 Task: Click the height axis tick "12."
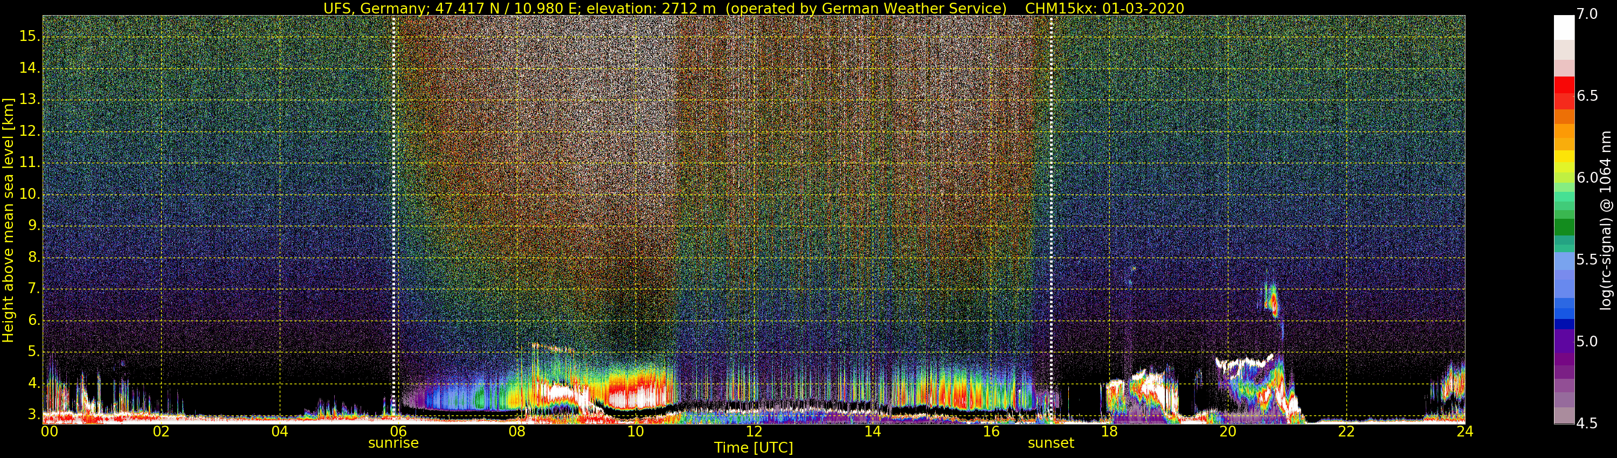(30, 131)
